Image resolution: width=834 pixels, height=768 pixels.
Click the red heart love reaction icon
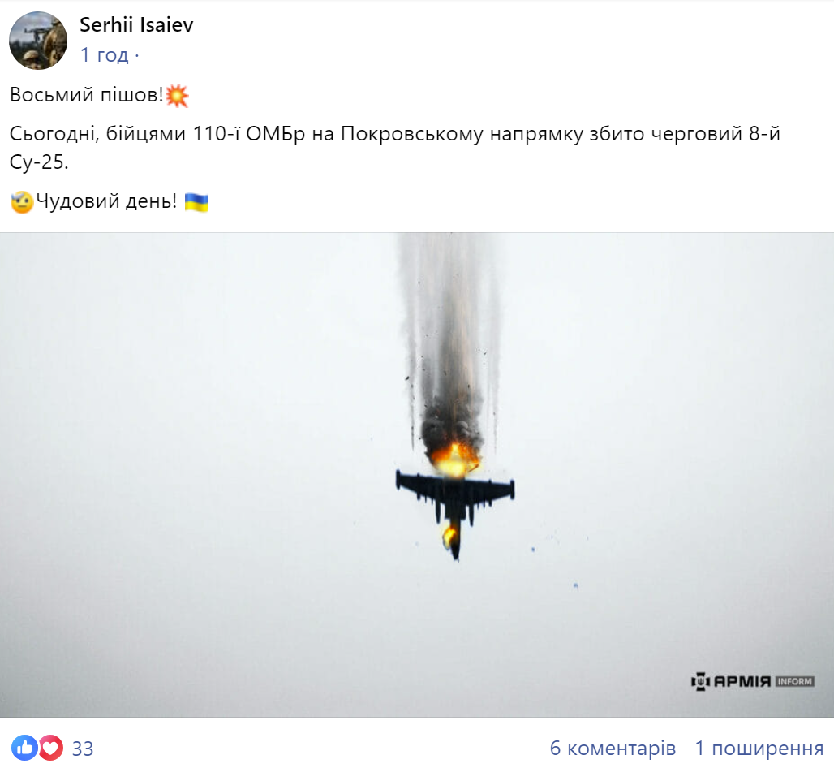tap(50, 748)
